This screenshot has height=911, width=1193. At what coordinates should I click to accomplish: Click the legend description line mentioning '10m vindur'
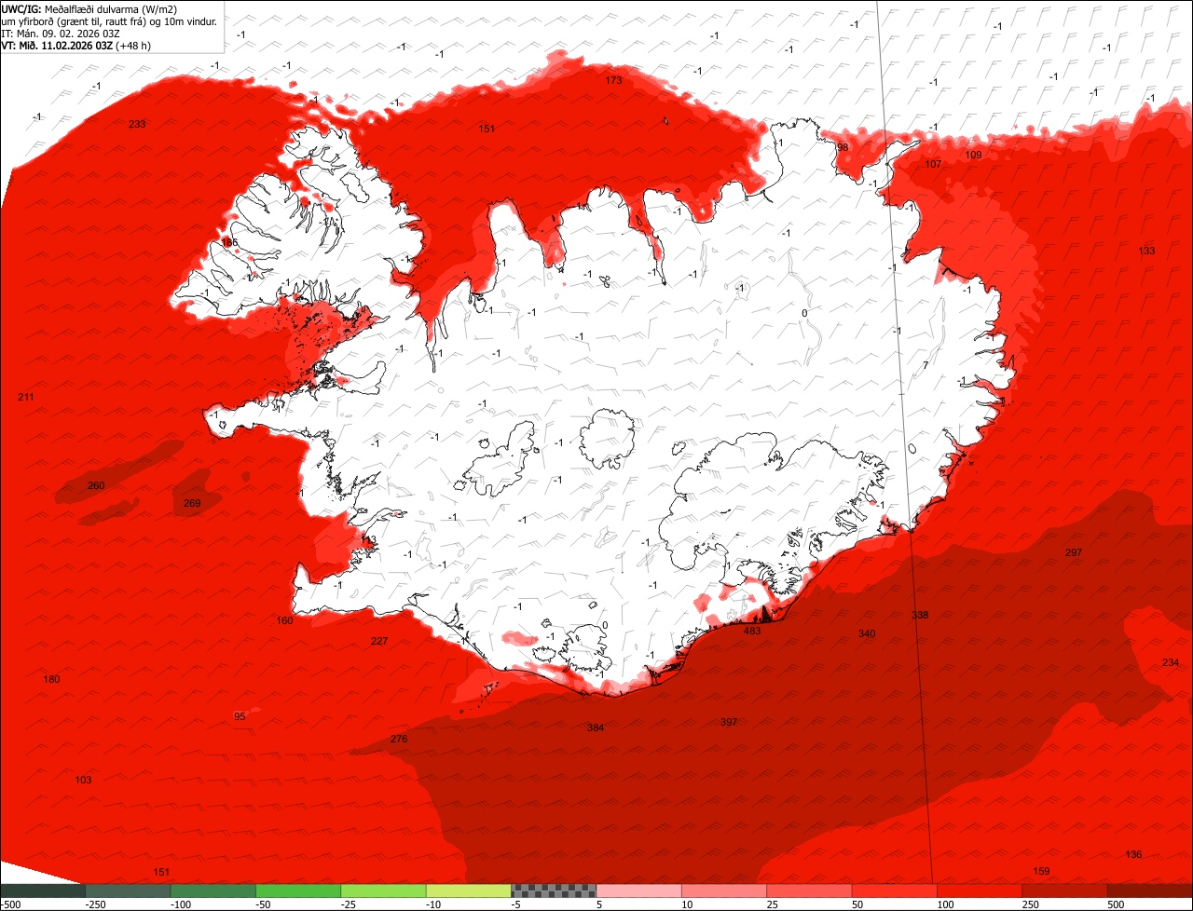[109, 20]
